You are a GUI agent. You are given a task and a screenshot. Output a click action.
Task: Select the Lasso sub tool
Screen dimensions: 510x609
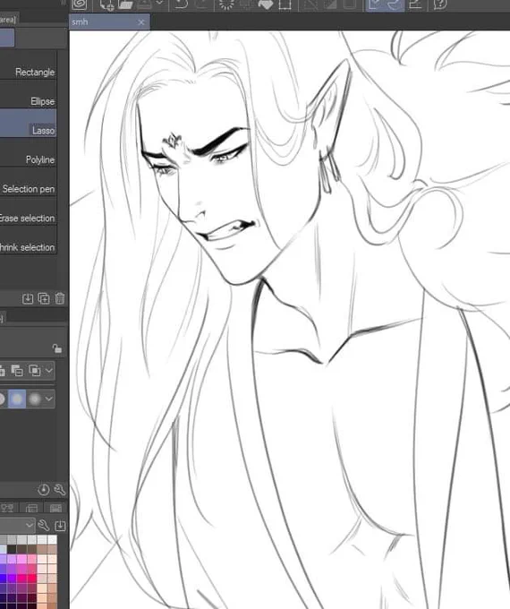point(28,124)
